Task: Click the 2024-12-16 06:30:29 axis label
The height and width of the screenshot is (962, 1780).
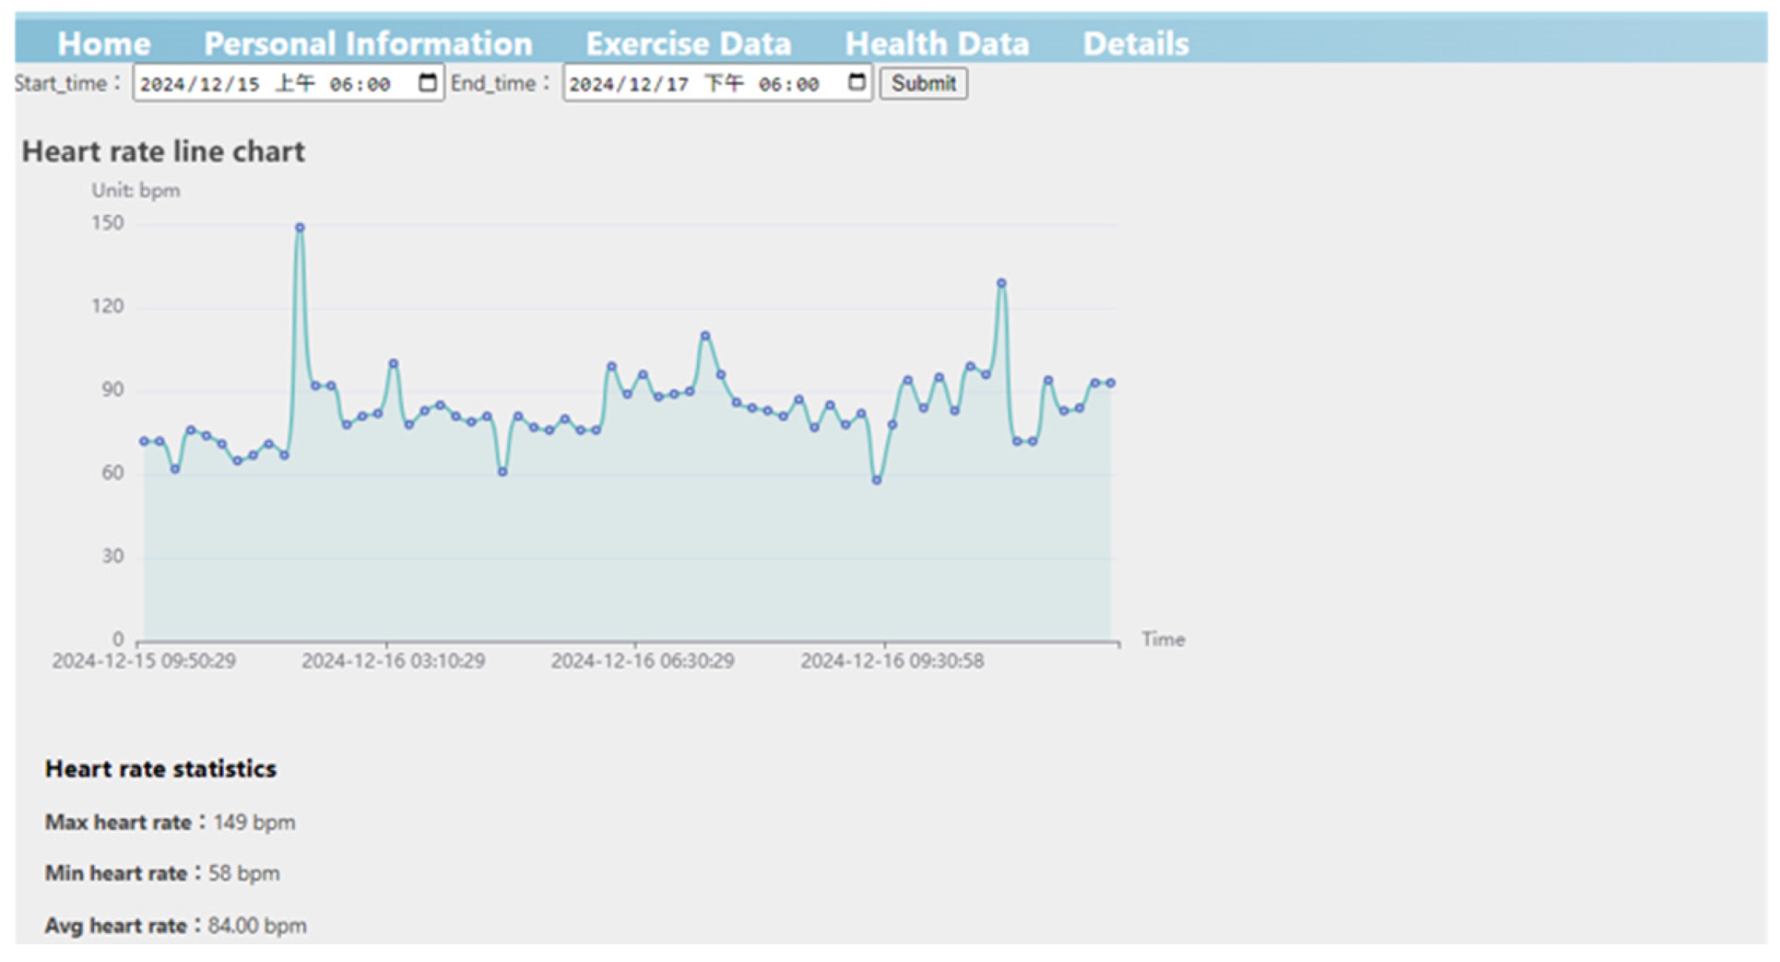Action: 642,661
